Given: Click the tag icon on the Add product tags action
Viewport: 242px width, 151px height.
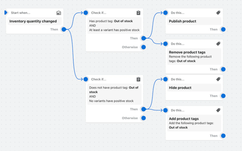Looking at the screenshot, I should (x=218, y=110).
